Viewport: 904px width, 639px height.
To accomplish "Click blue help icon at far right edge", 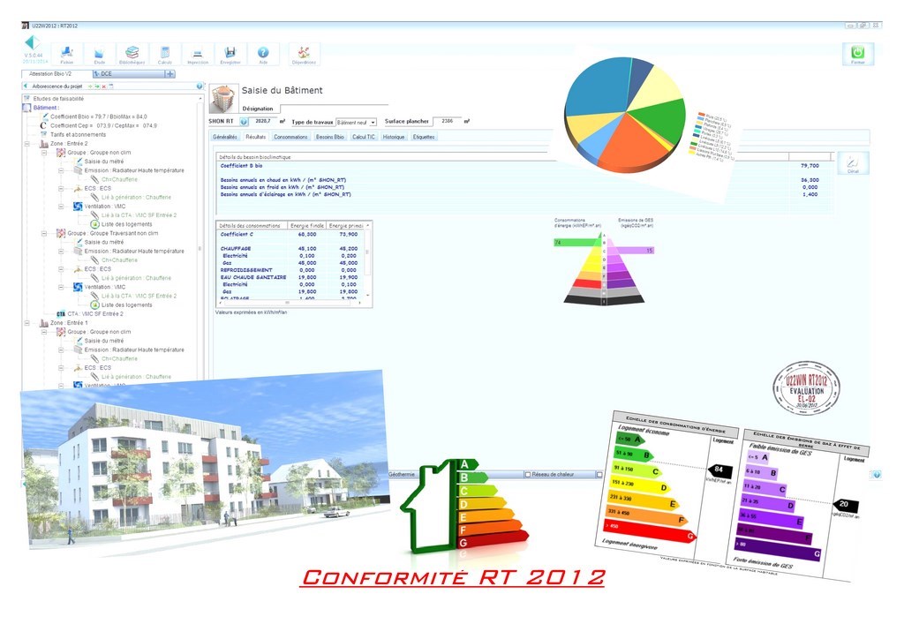I will pos(877,475).
